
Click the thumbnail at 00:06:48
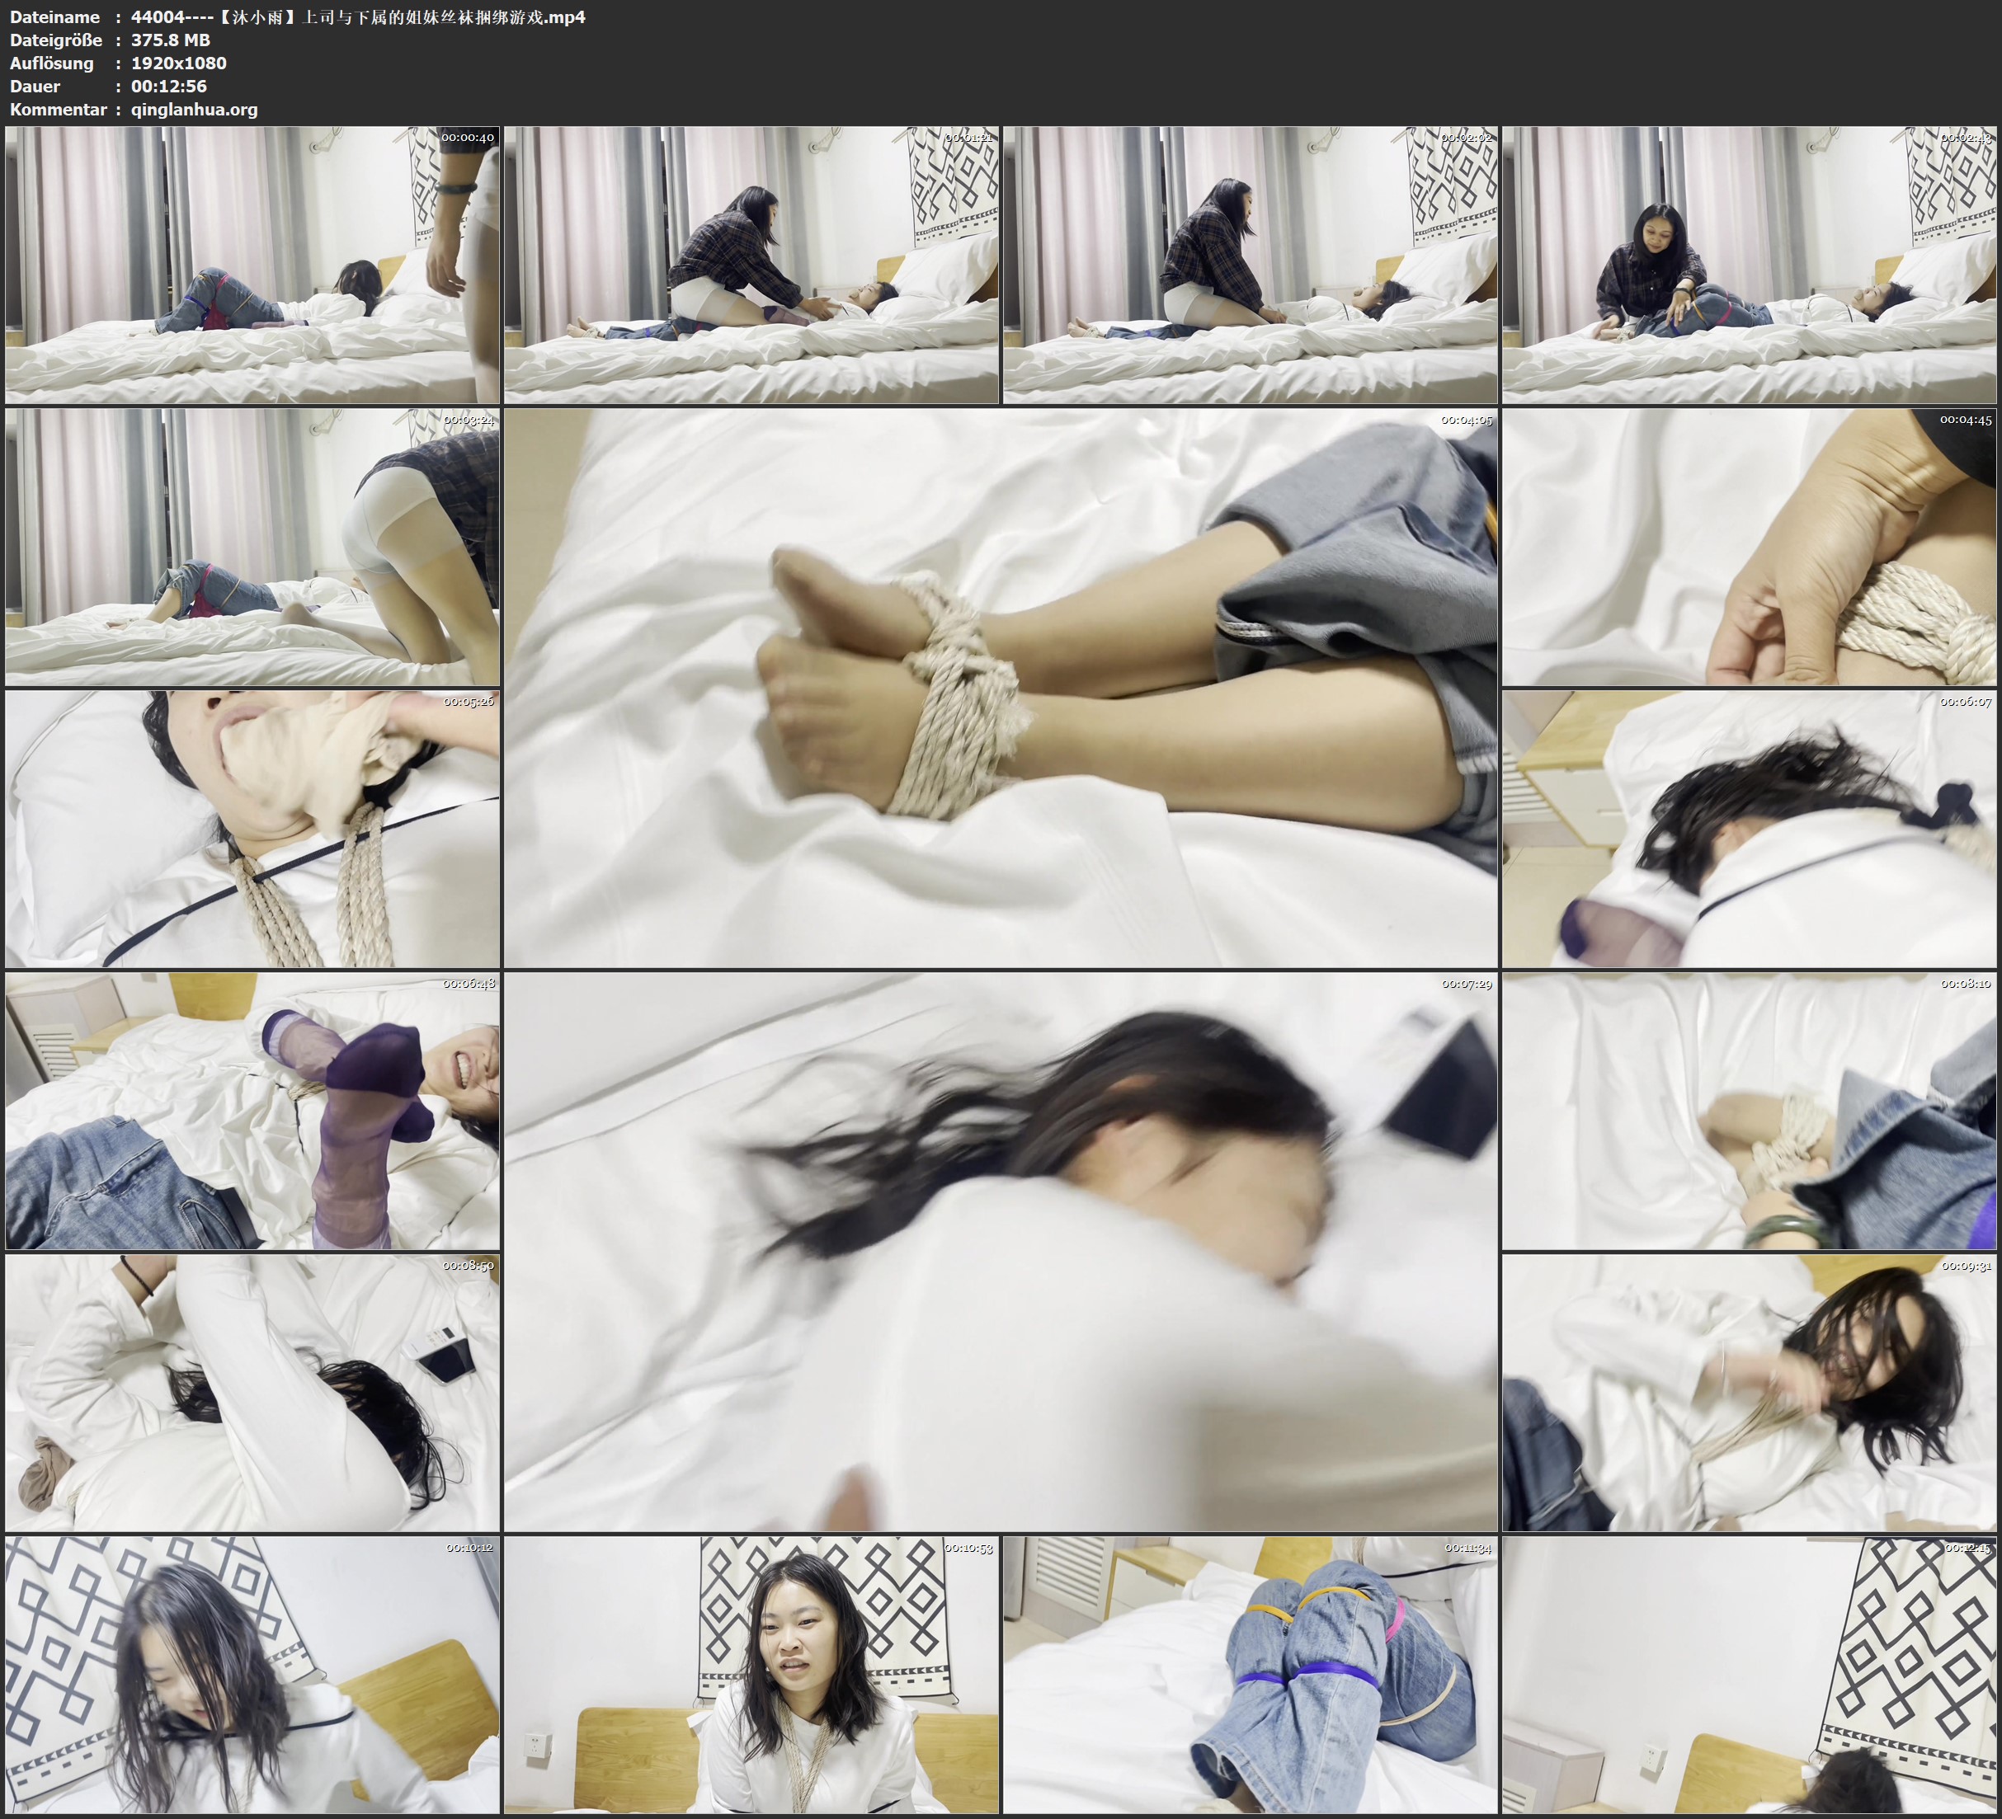252,1110
